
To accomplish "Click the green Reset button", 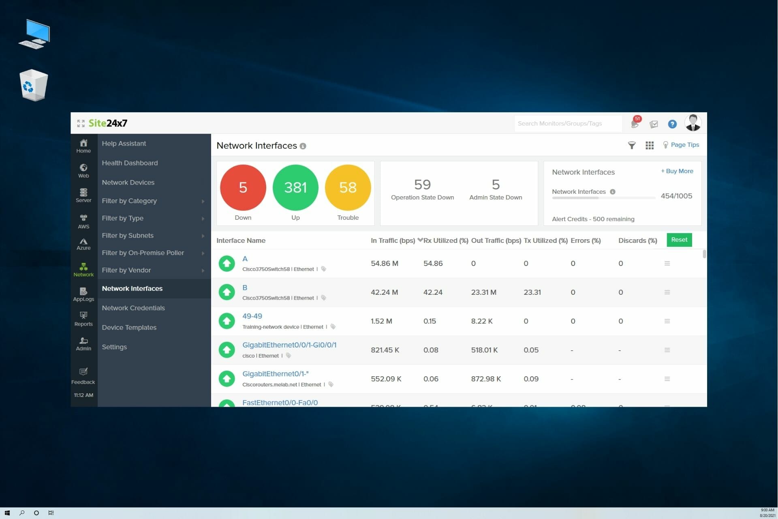I will 679,240.
